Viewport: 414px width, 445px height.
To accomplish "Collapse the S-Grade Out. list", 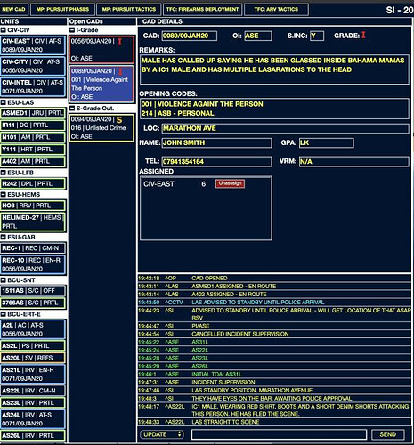I will click(72, 109).
